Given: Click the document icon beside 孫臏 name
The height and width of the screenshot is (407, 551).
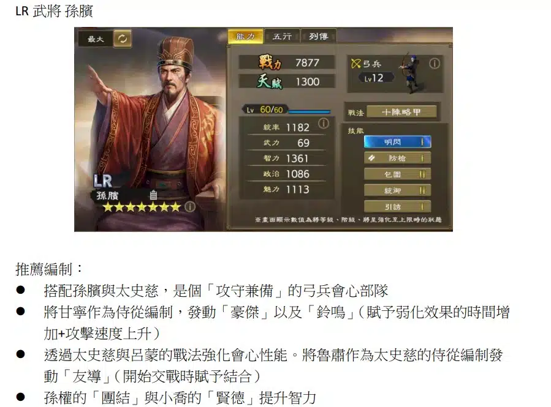Looking at the screenshot, I should point(153,195).
